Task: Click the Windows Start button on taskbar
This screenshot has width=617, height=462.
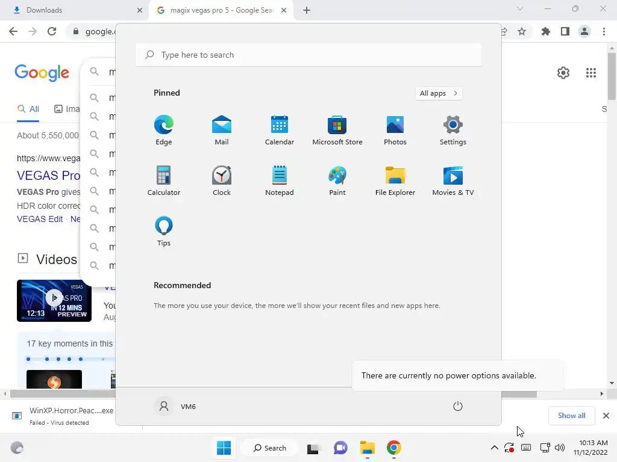Action: (224, 448)
